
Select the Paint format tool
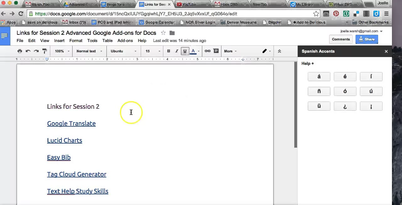44,51
